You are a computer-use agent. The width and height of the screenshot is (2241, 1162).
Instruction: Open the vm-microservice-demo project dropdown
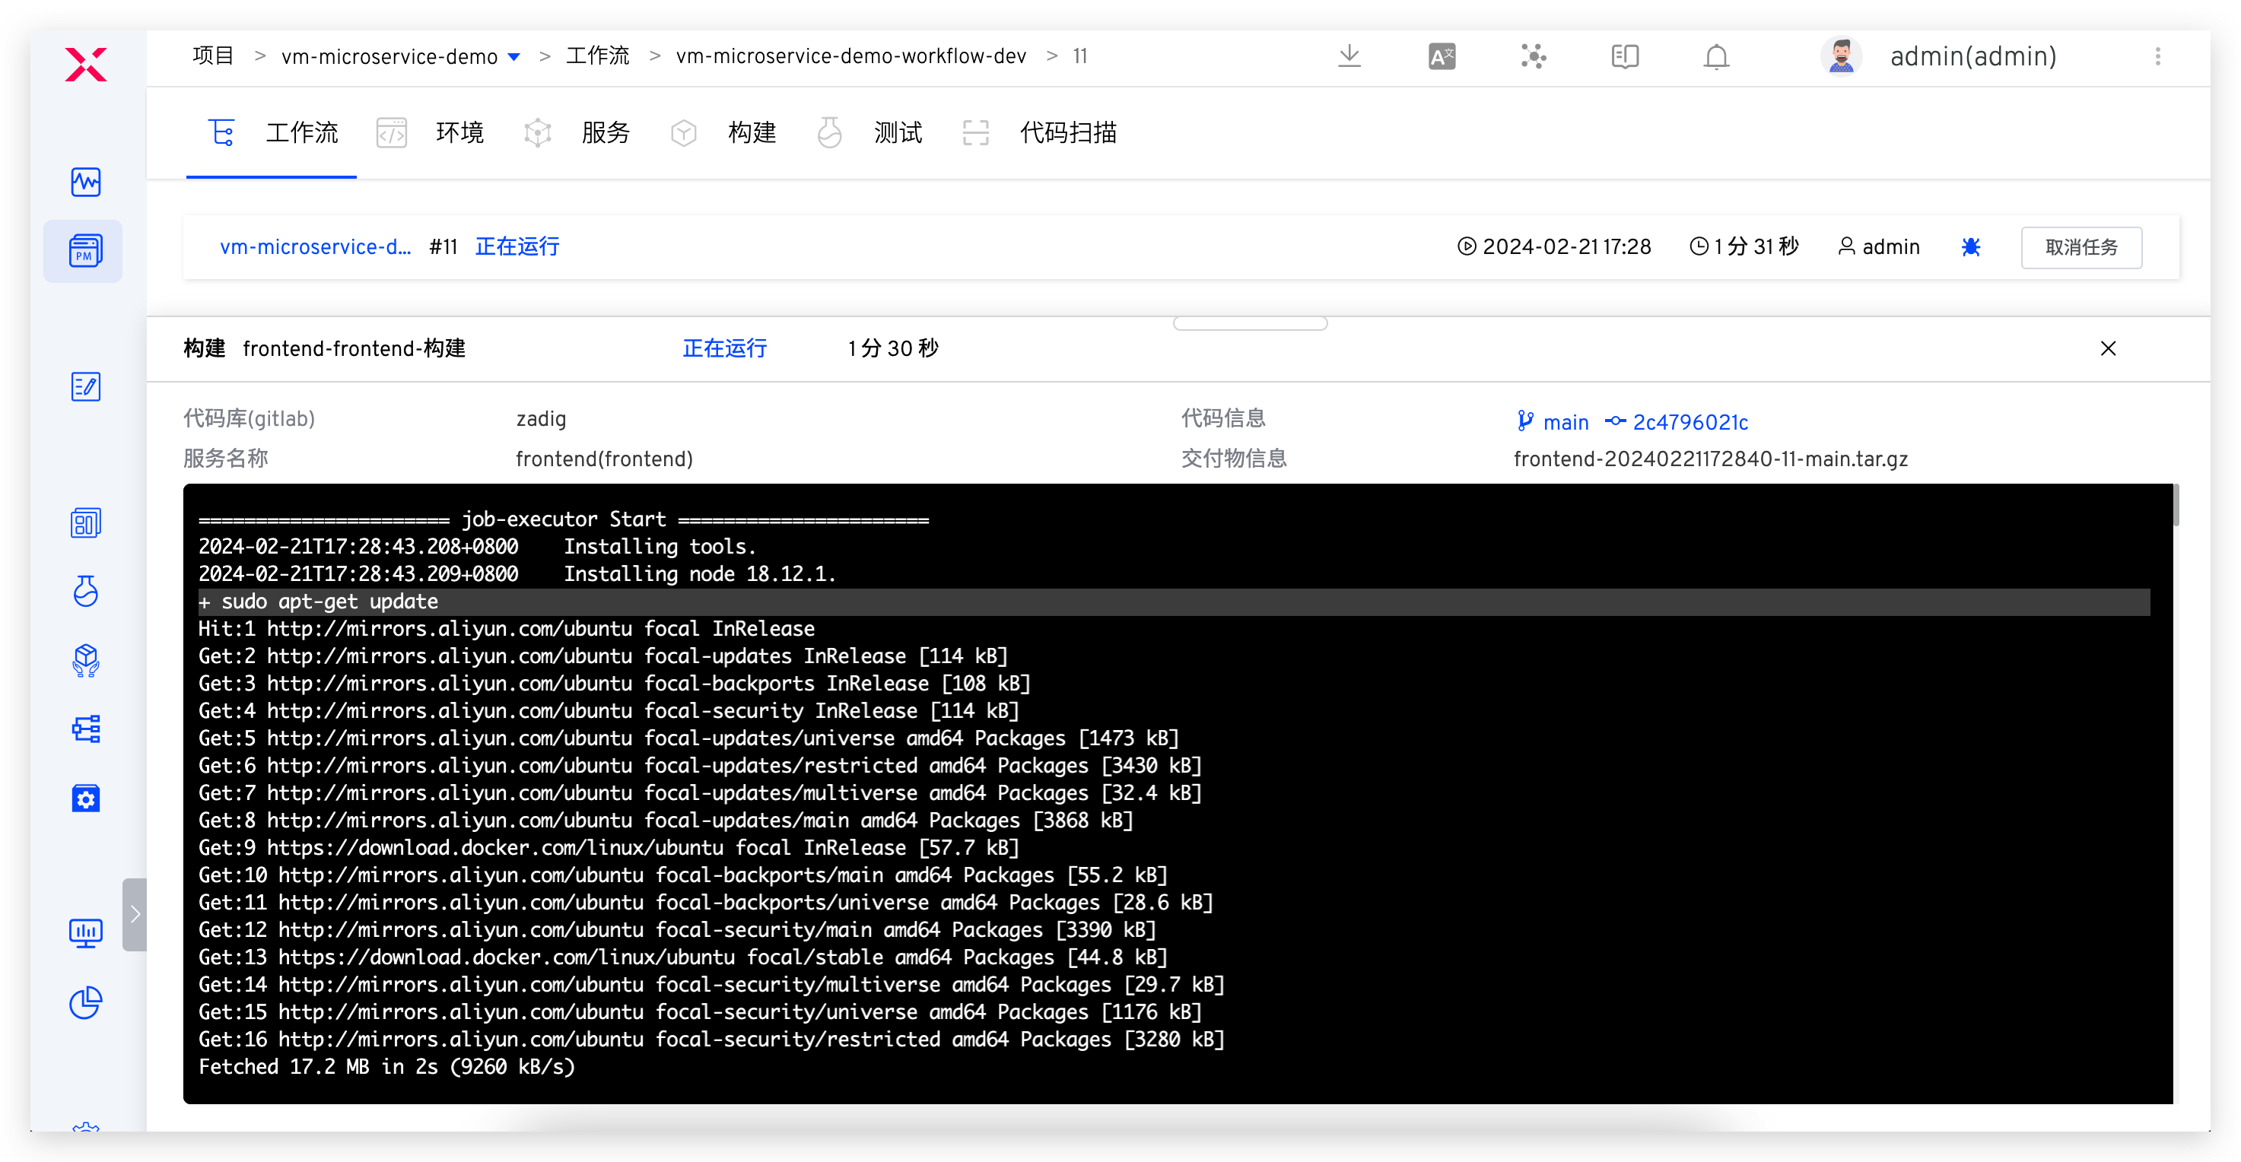tap(514, 57)
